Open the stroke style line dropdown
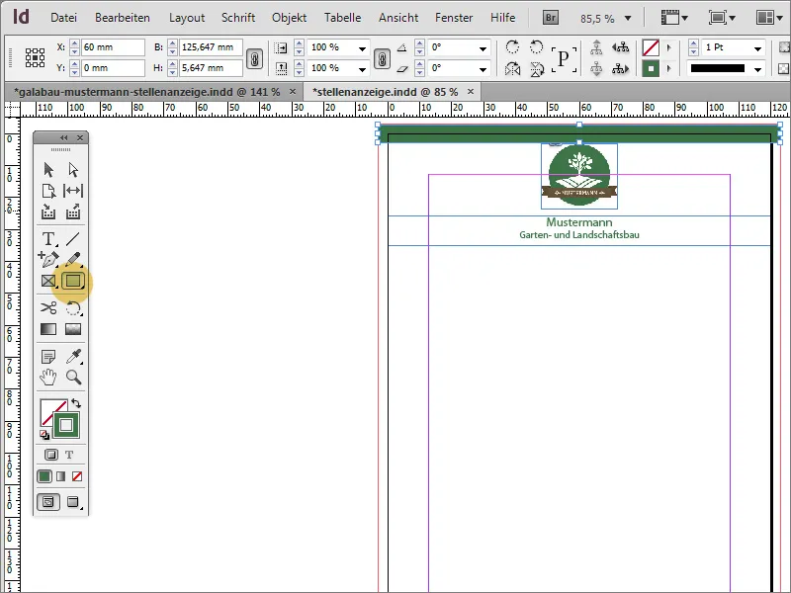Viewport: 791px width, 593px height. pyautogui.click(x=757, y=69)
